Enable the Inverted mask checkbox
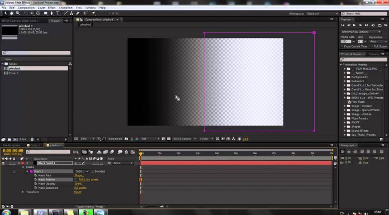 pos(92,171)
